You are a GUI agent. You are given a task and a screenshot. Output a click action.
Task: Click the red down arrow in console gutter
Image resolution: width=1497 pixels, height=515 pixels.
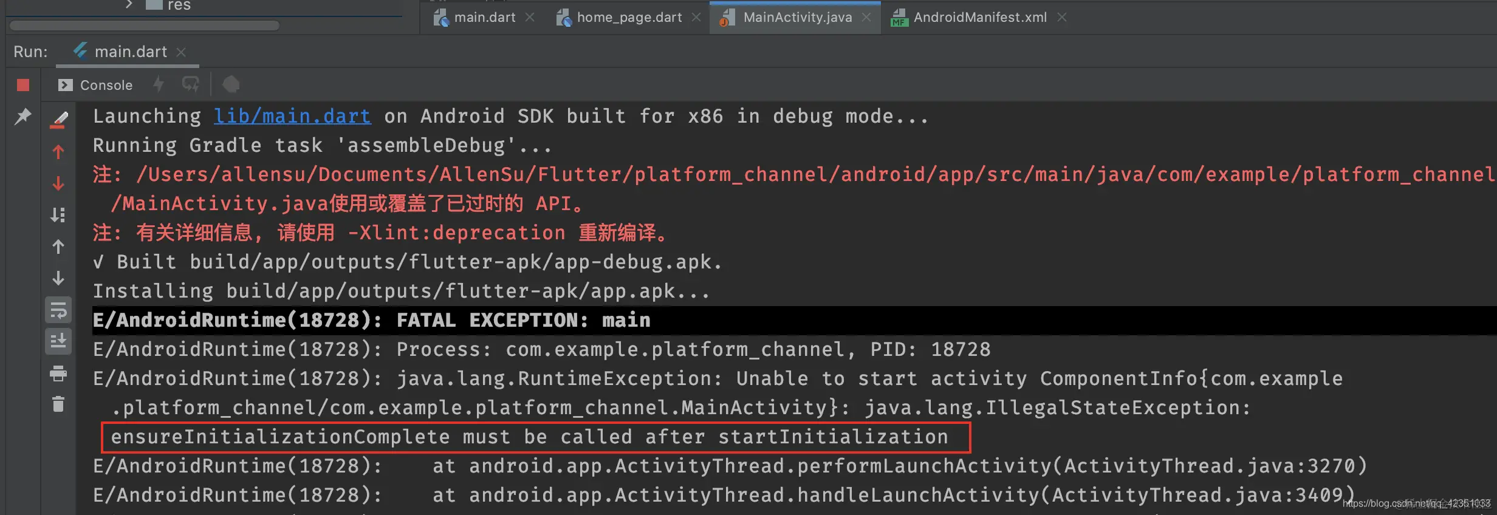tap(58, 183)
